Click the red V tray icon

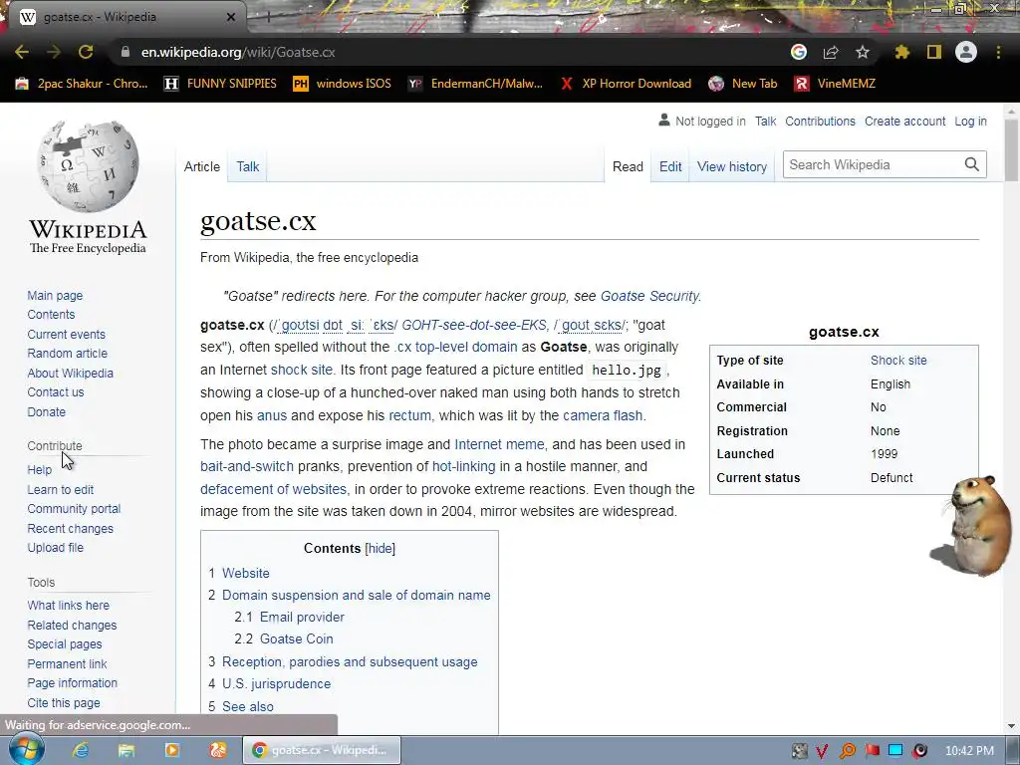coord(822,751)
